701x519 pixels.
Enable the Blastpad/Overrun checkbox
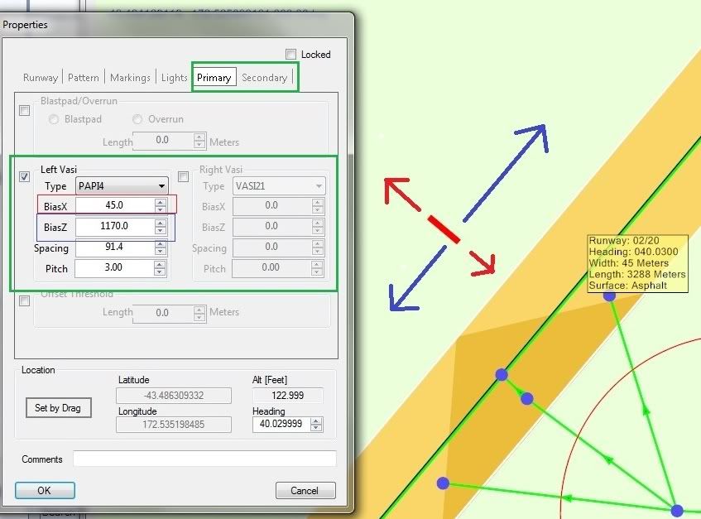(x=25, y=110)
